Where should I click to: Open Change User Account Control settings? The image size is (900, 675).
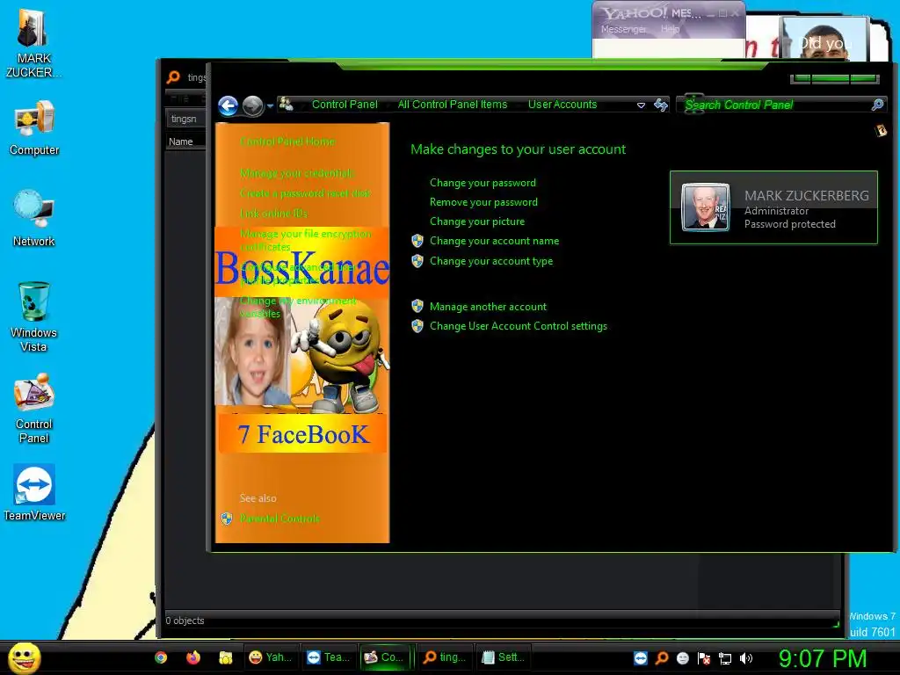pos(519,326)
